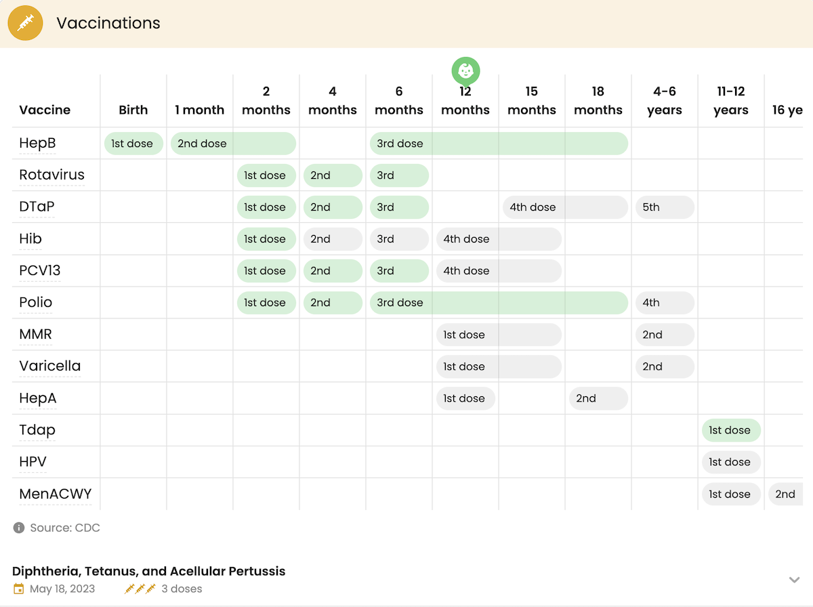Select the Varicella 1st dose pill
The width and height of the screenshot is (813, 607).
pyautogui.click(x=499, y=367)
